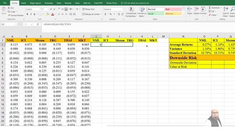
Task: Cancel formula entry with the X button
Action: [26, 24]
